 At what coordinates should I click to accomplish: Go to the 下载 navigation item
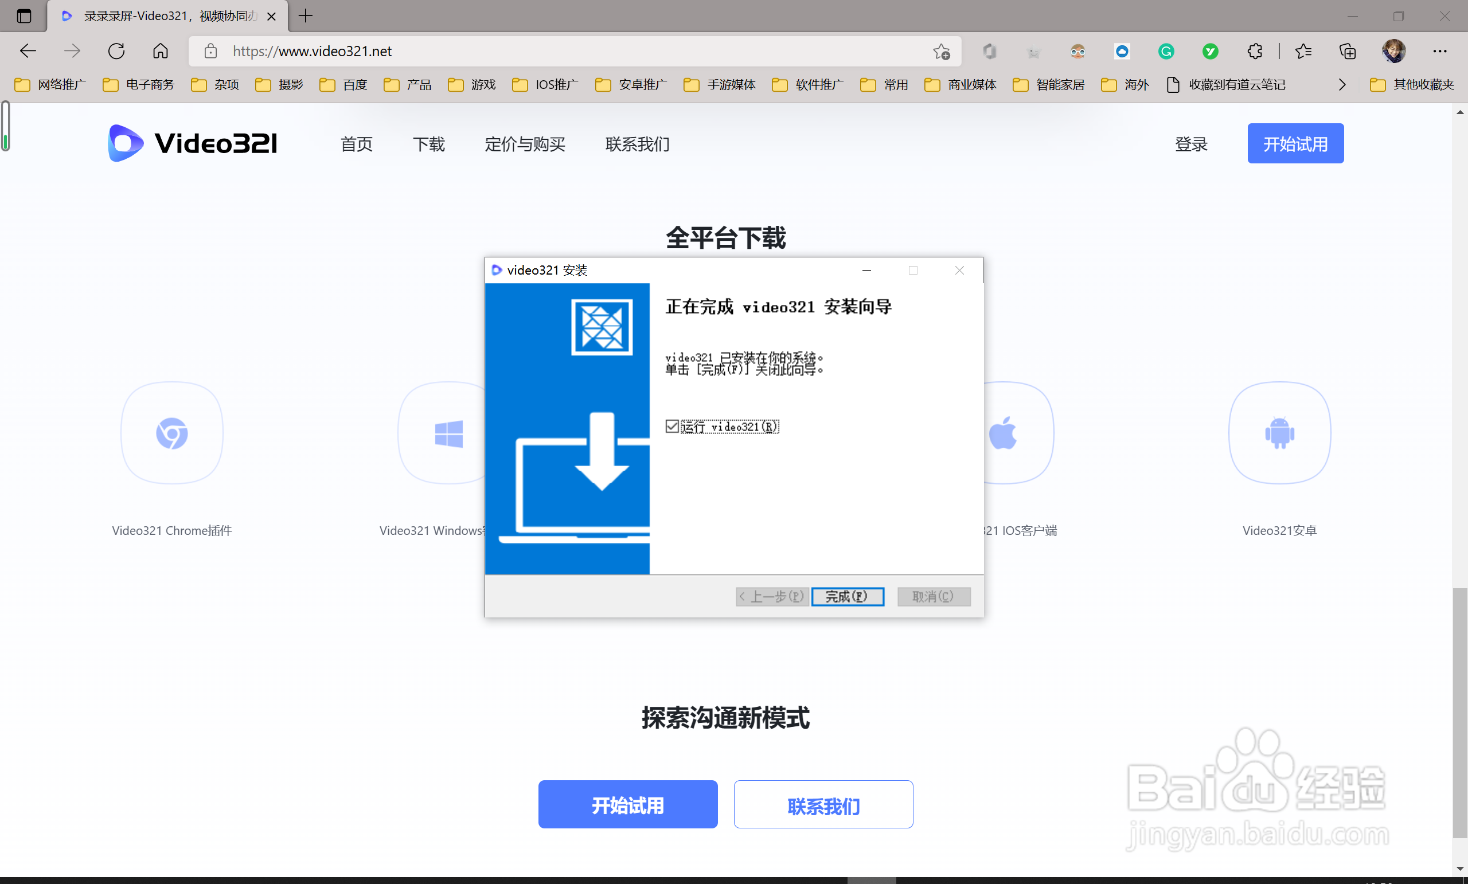[x=428, y=144]
